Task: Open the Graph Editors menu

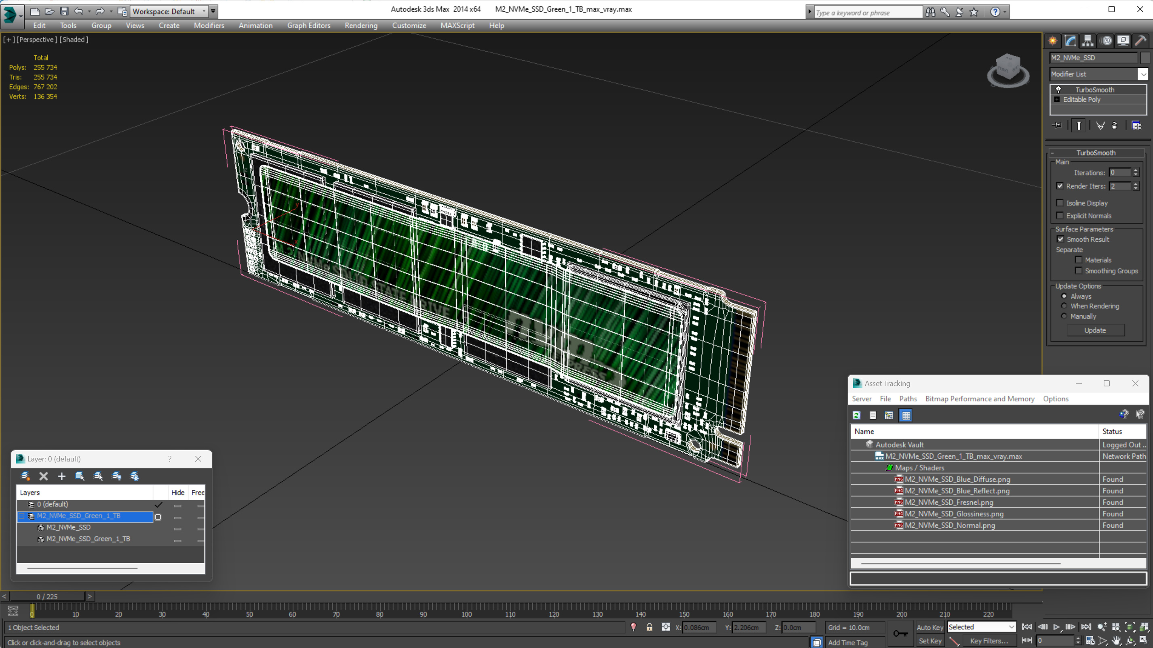Action: tap(308, 25)
